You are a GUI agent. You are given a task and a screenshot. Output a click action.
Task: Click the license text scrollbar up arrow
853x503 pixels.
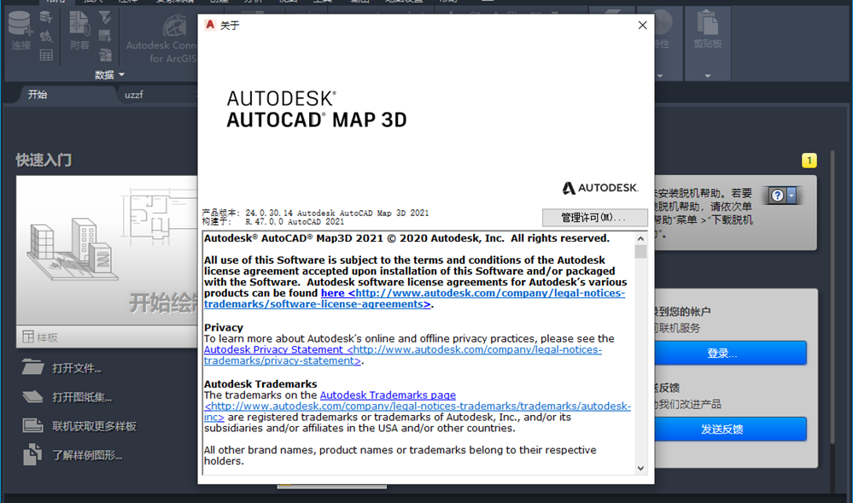point(640,238)
